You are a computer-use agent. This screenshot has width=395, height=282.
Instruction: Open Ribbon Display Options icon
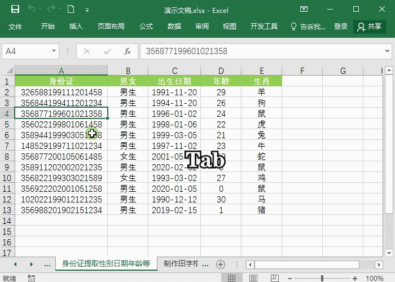(x=304, y=10)
